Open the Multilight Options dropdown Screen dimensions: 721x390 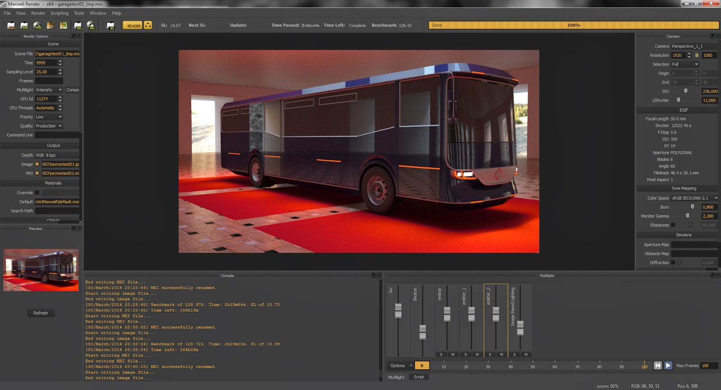click(x=401, y=366)
